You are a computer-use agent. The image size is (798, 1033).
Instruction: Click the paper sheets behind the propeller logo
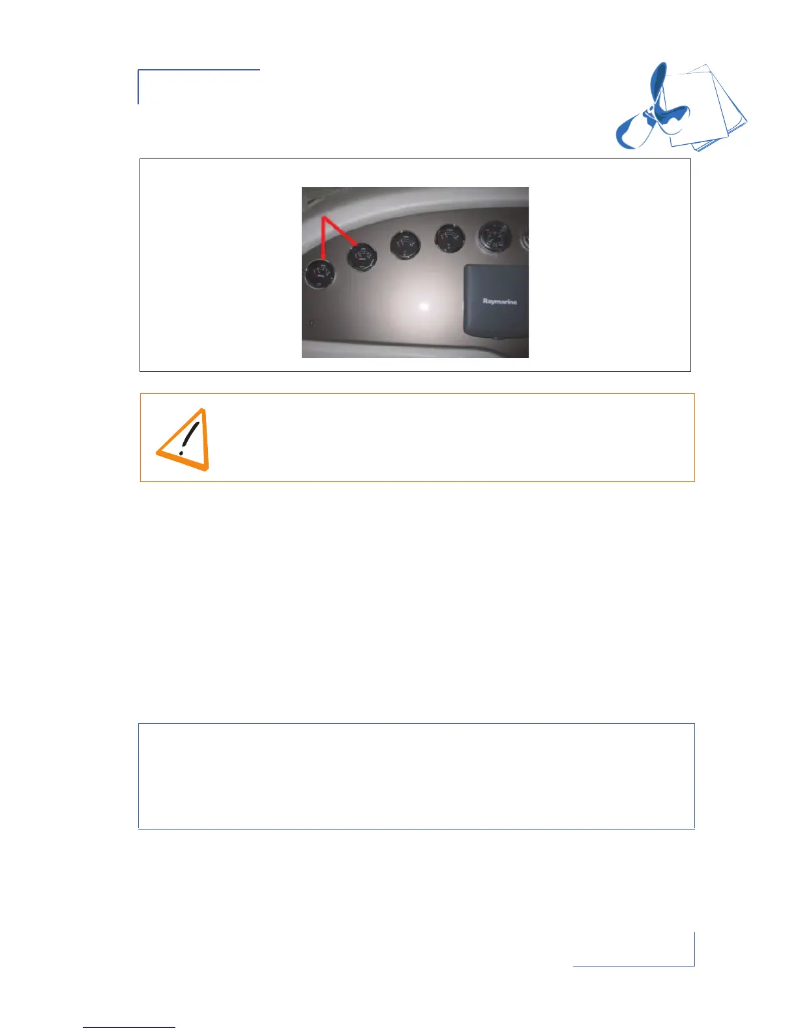point(707,108)
